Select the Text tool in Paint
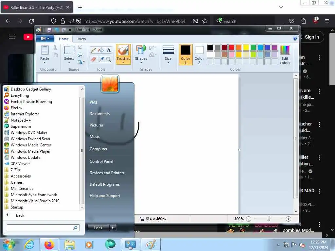 point(109,50)
